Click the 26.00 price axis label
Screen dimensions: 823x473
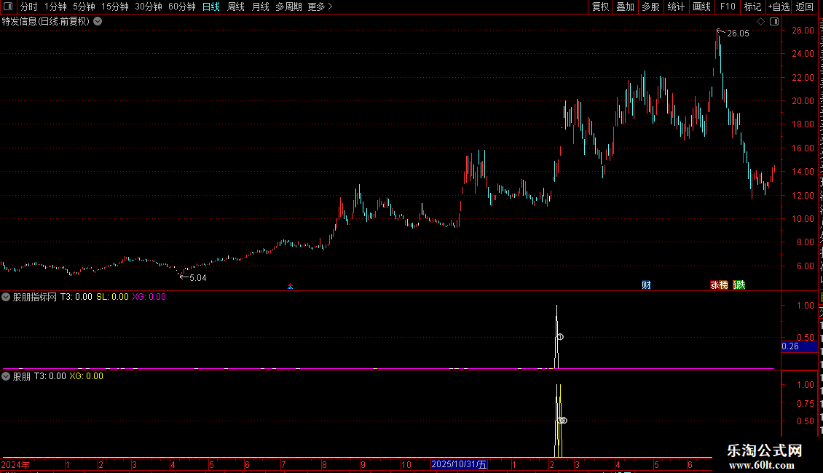click(803, 31)
